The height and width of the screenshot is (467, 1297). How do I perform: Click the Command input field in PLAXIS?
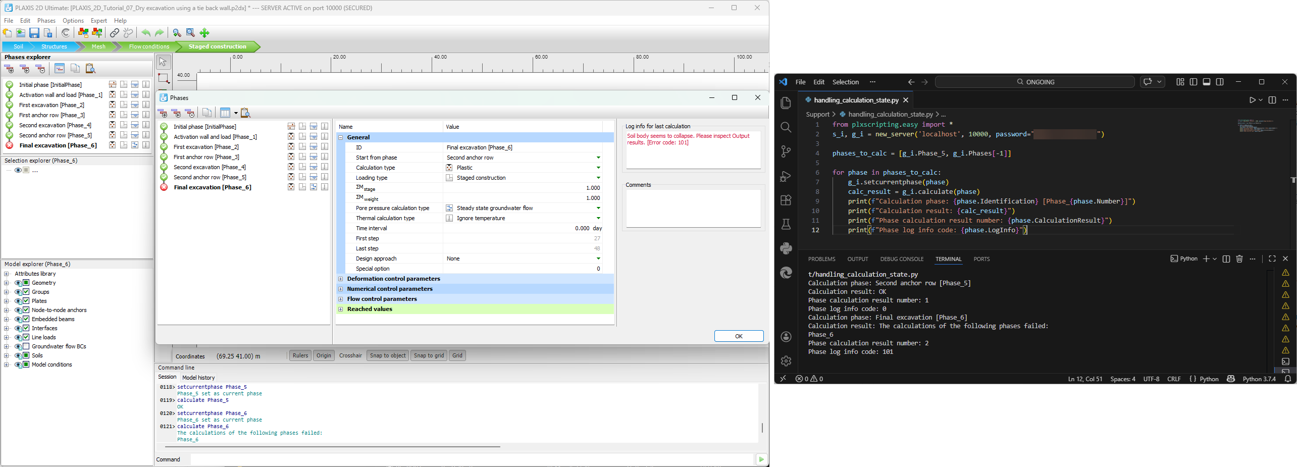click(x=472, y=459)
